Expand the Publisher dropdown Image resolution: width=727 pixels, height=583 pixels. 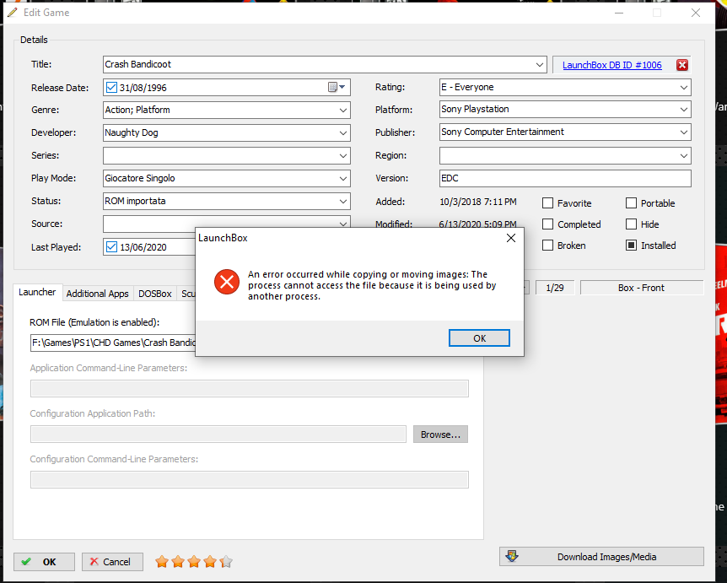pos(684,132)
